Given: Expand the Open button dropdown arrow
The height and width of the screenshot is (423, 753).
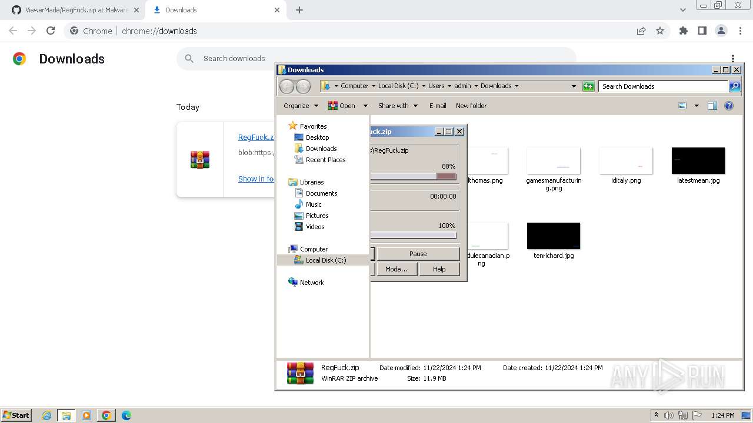Looking at the screenshot, I should coord(365,106).
